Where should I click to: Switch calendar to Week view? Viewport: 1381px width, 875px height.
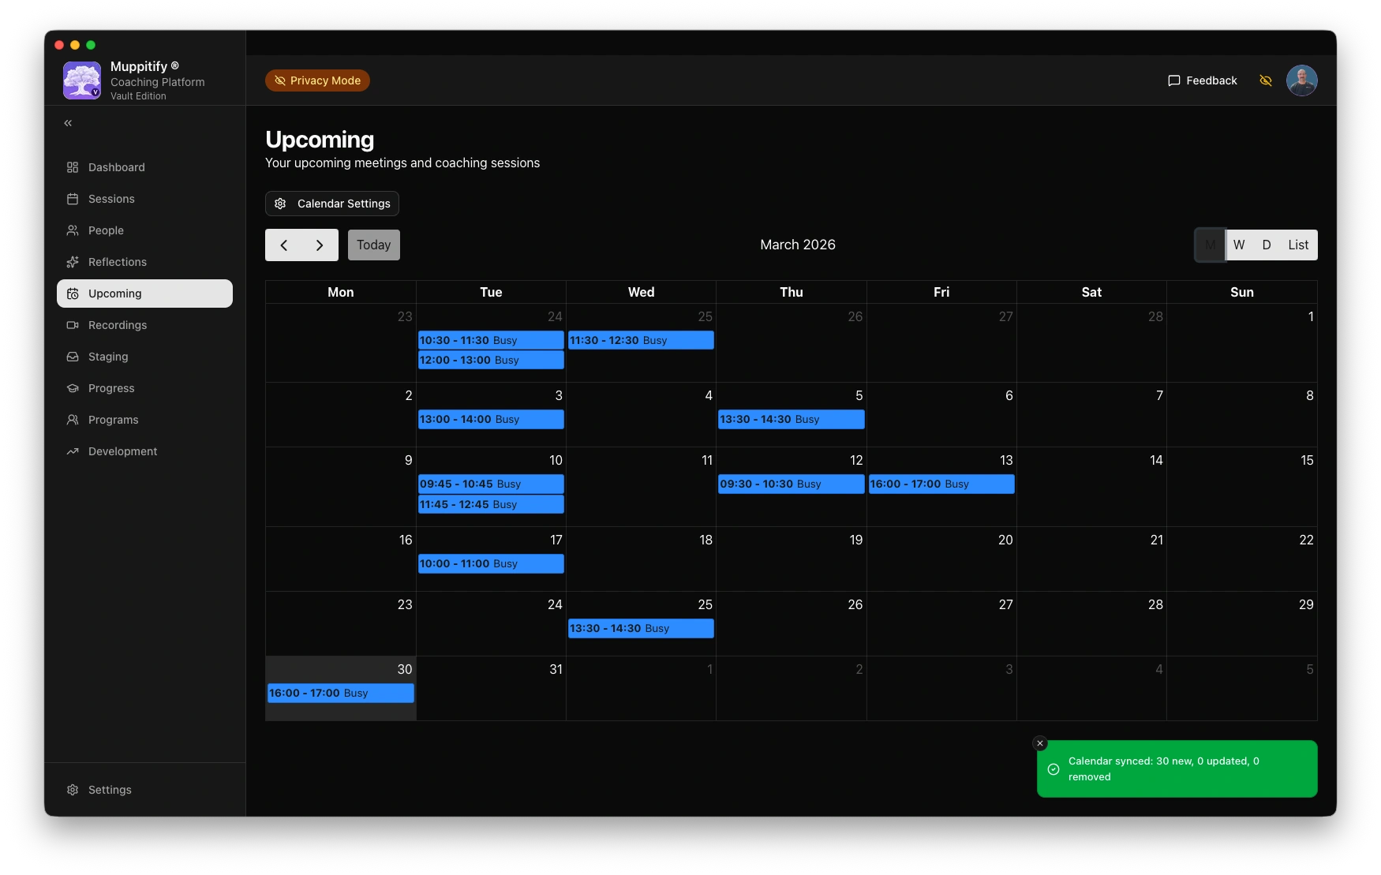click(1239, 245)
